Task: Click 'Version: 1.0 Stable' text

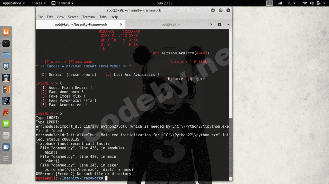Action: 191,62
